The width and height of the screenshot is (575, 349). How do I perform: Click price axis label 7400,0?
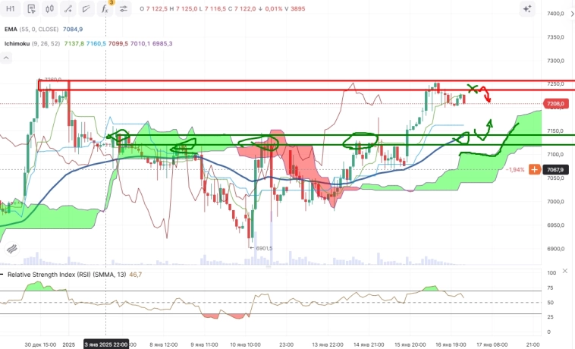point(555,14)
